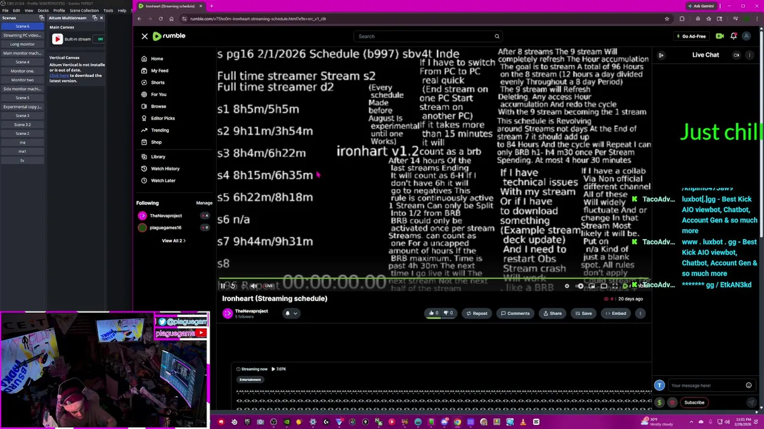
Task: Click the search magnifier icon on Rumble
Action: point(497,36)
